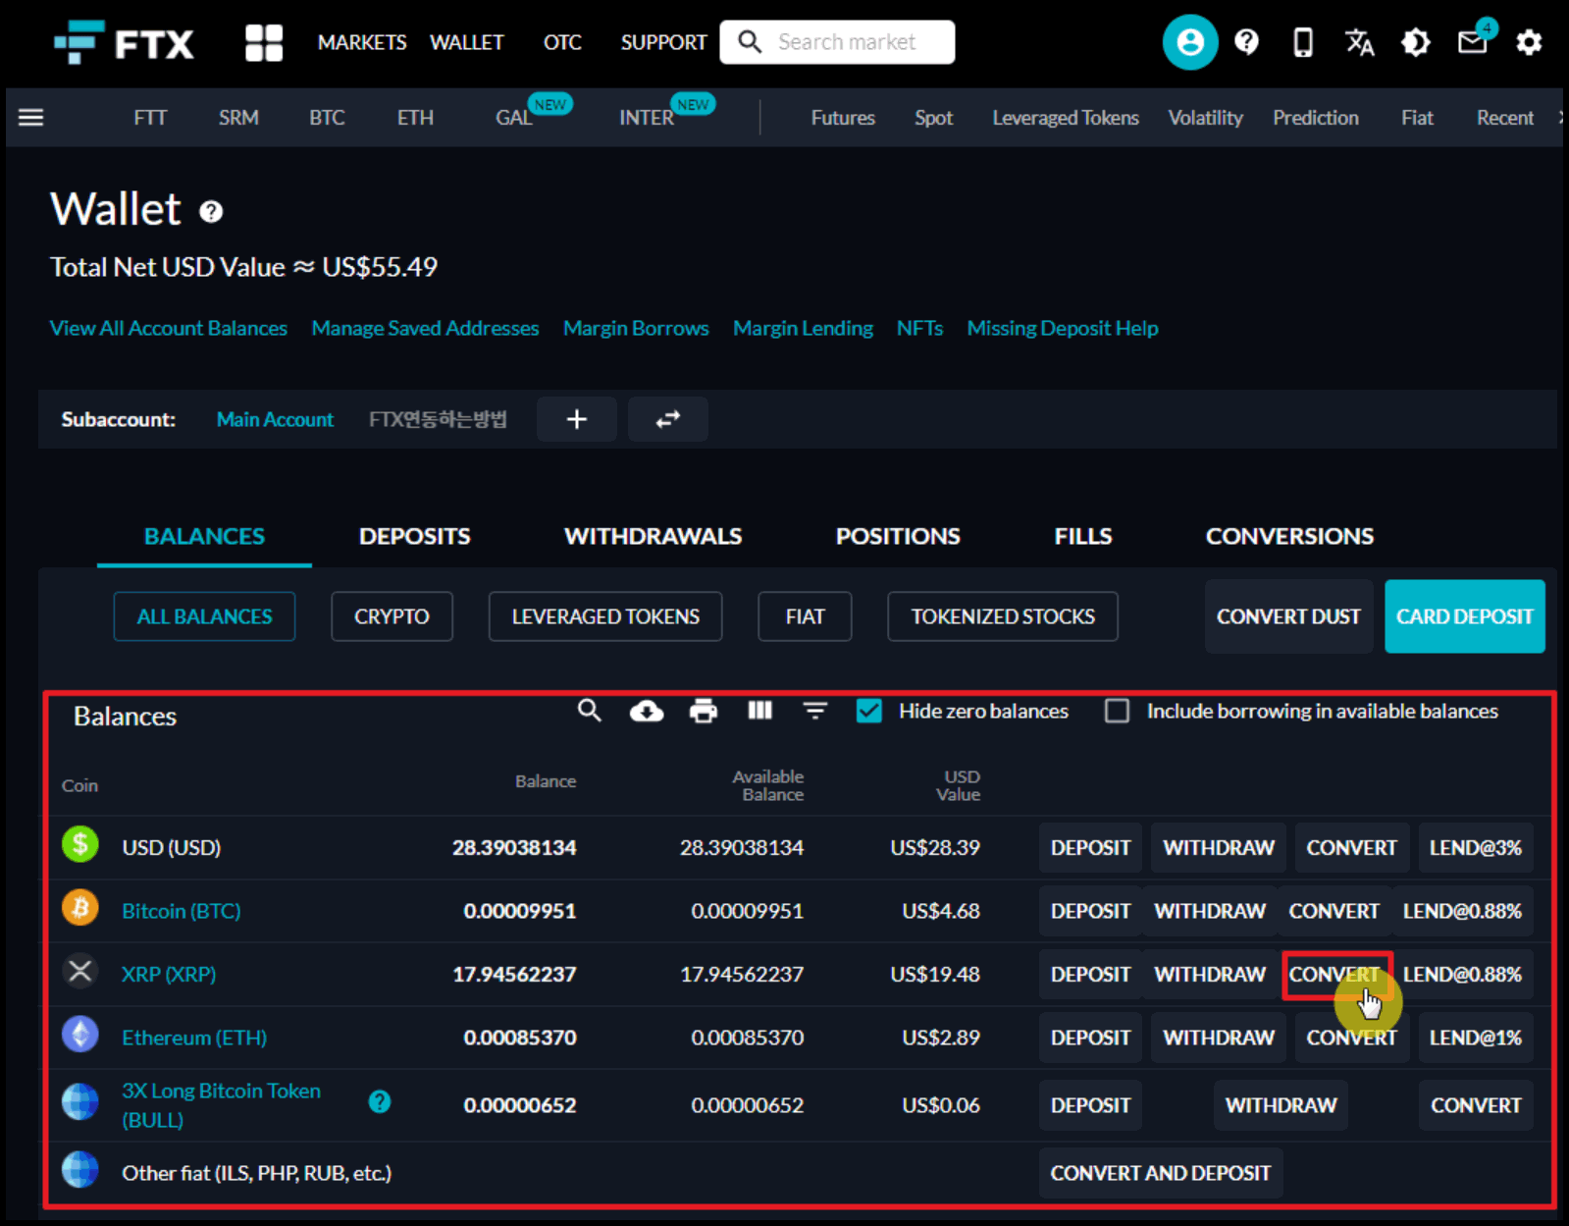Screen dimensions: 1569x1226
Task: Open the apps grid menu
Action: pyautogui.click(x=263, y=42)
